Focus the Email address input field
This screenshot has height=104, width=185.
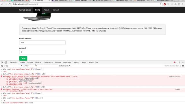click(42, 42)
